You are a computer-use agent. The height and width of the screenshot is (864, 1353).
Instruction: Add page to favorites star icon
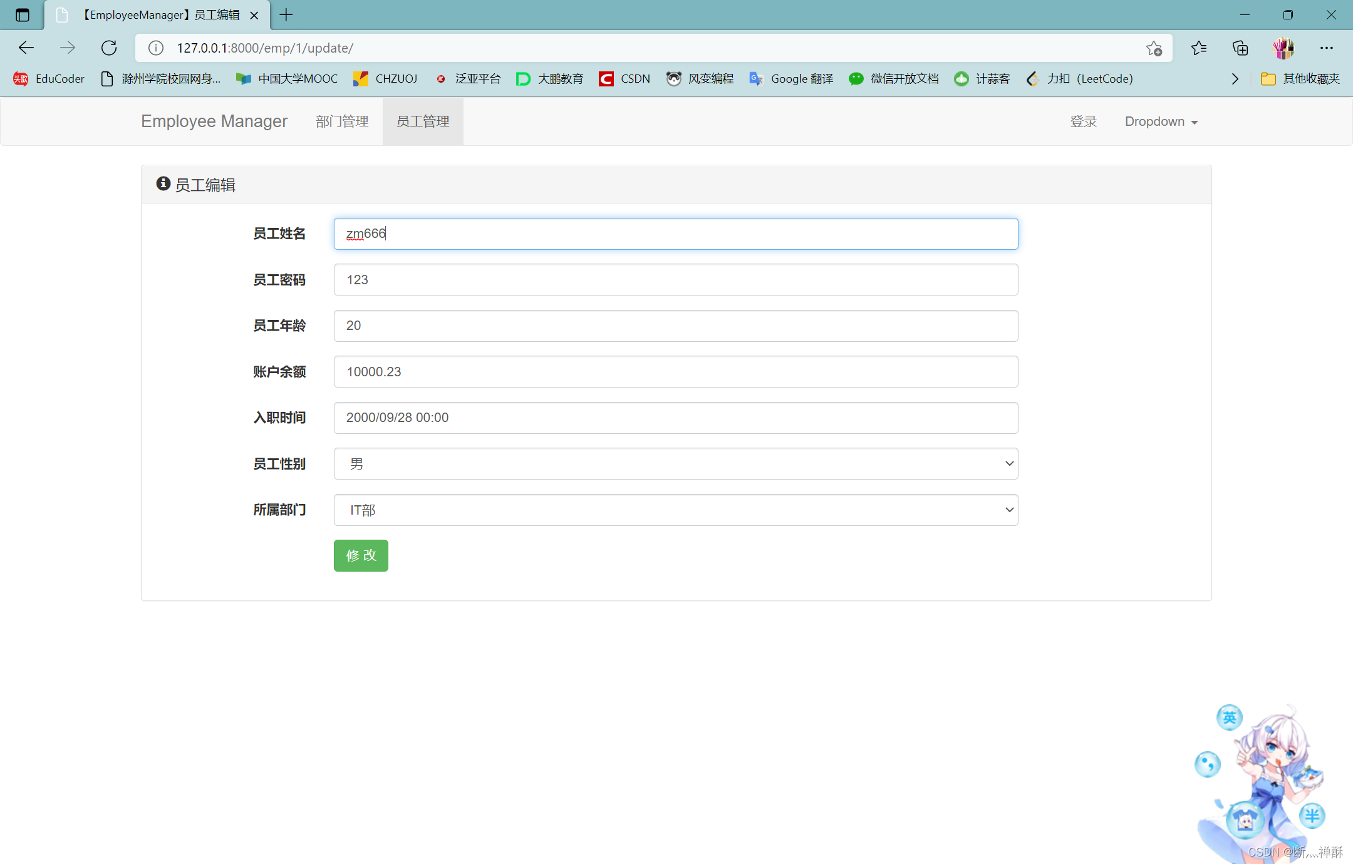click(x=1154, y=48)
